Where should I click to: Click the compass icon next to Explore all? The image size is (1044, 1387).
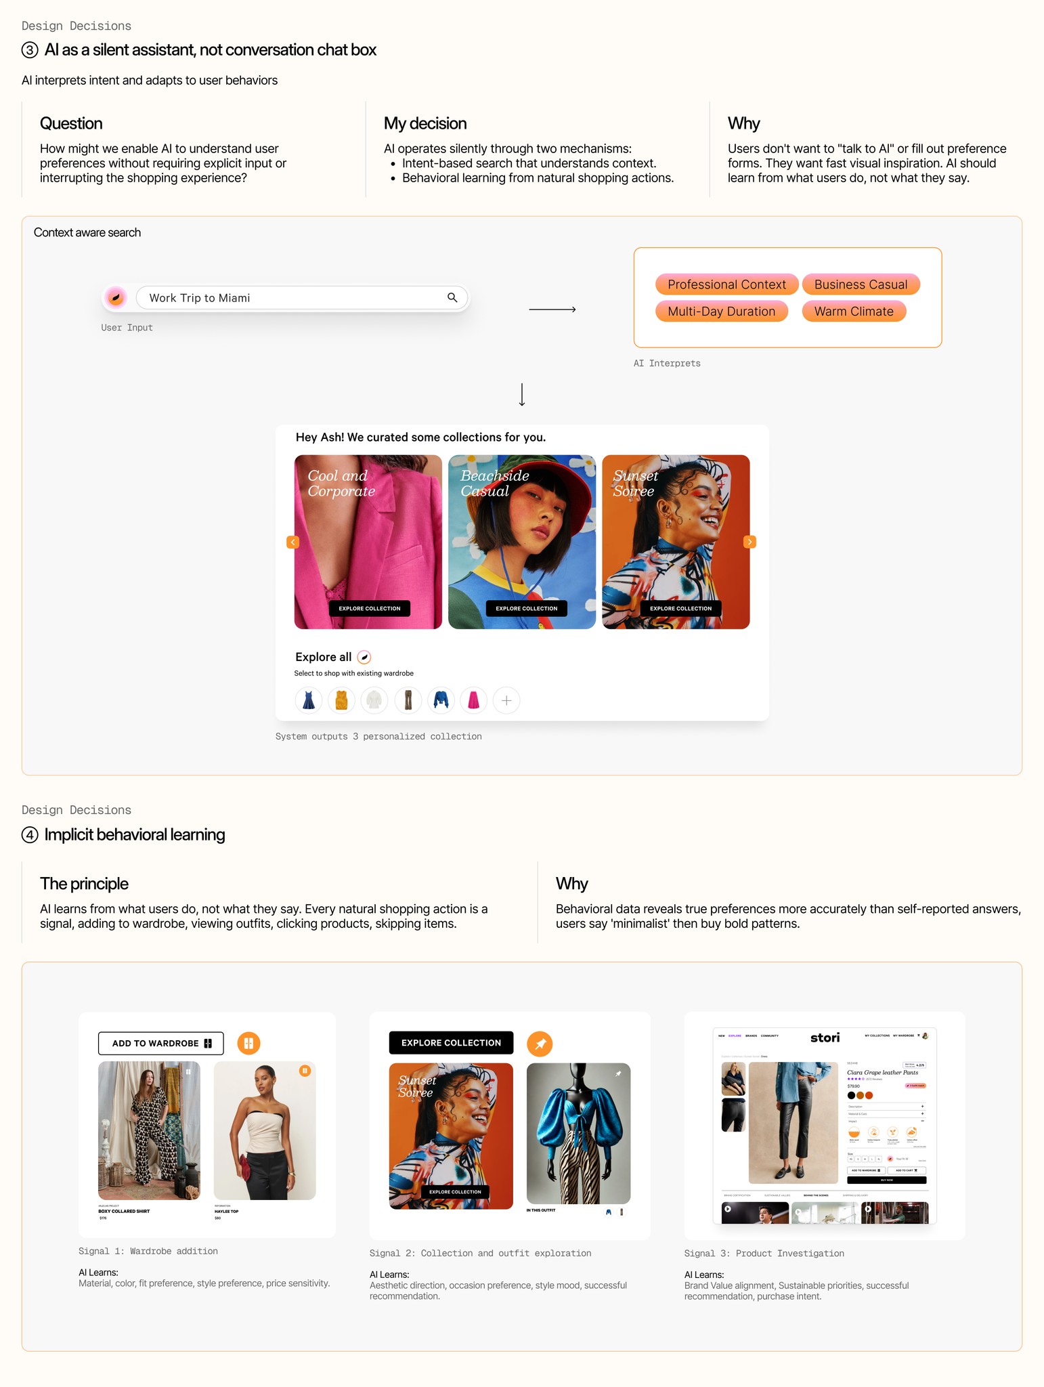point(364,657)
